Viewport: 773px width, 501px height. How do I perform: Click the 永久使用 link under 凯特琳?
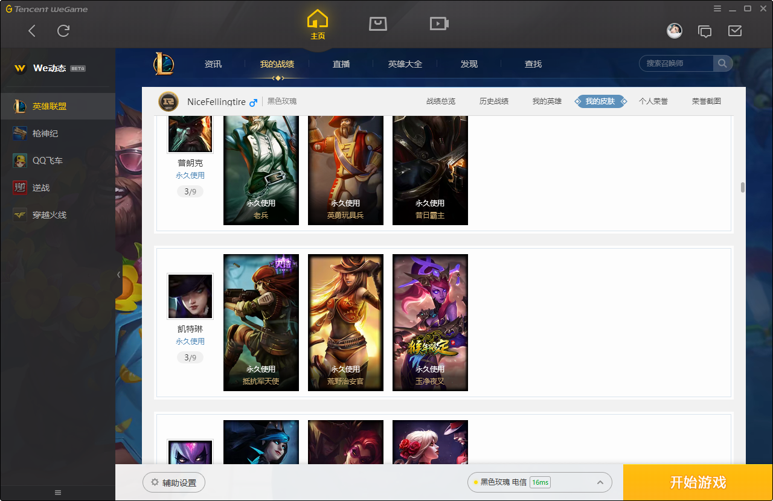[x=190, y=342]
